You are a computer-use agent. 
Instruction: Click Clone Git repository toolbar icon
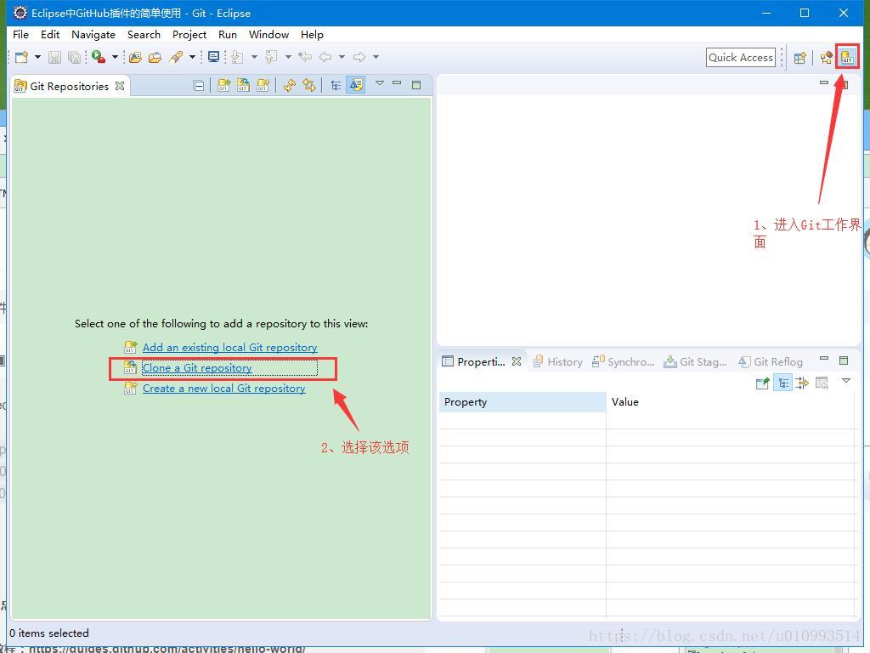(243, 85)
